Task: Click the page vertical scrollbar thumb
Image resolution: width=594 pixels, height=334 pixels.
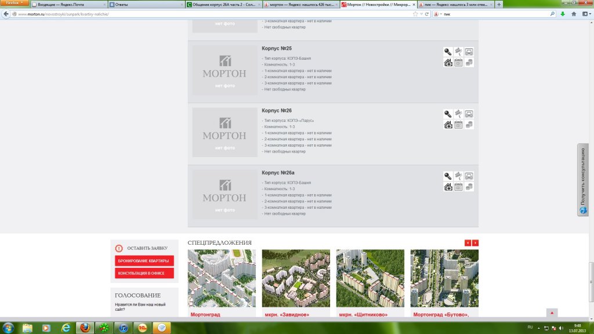Action: point(591,282)
